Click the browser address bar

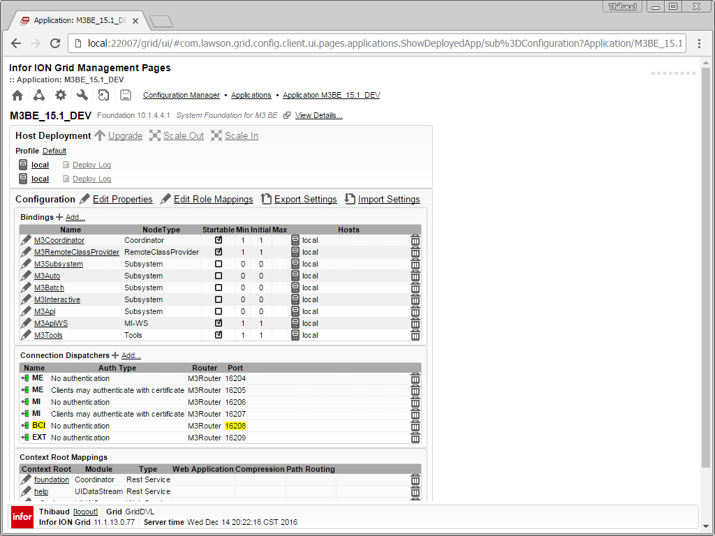coord(377,43)
